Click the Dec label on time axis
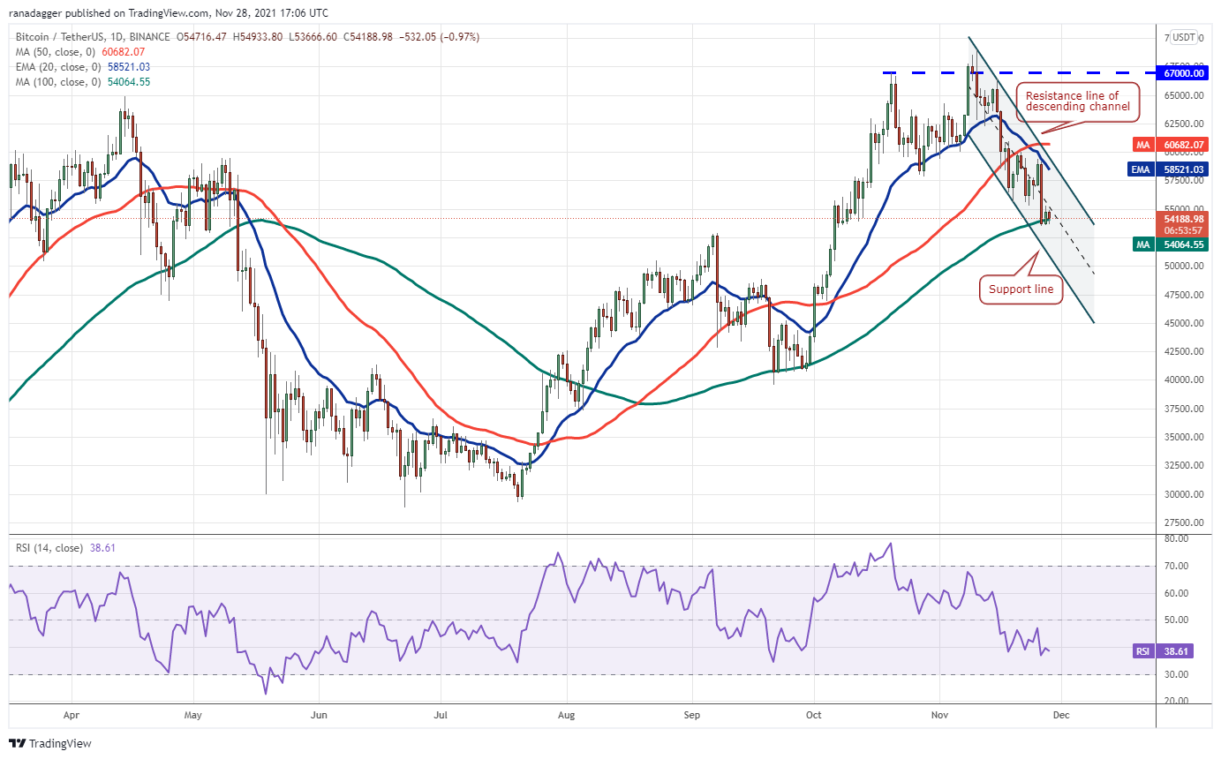The width and height of the screenshot is (1221, 759). [1061, 716]
